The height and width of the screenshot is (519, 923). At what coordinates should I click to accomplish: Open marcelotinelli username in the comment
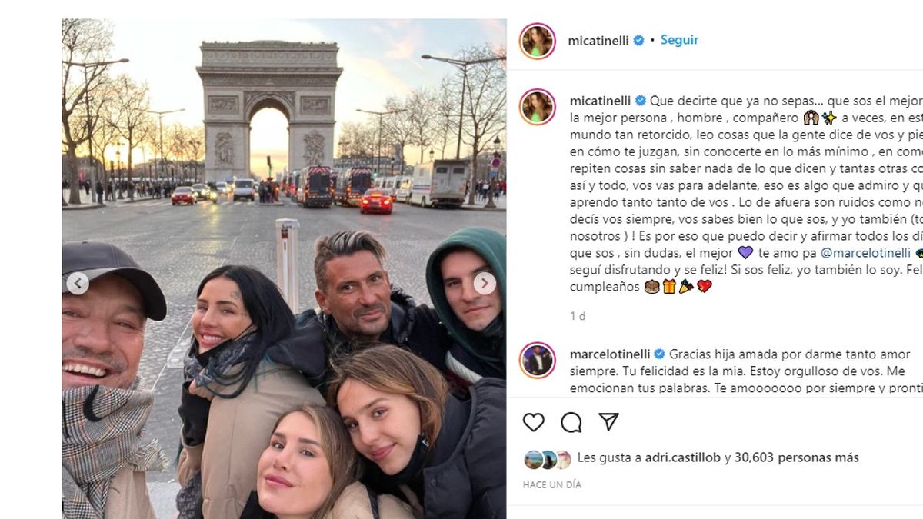(609, 354)
